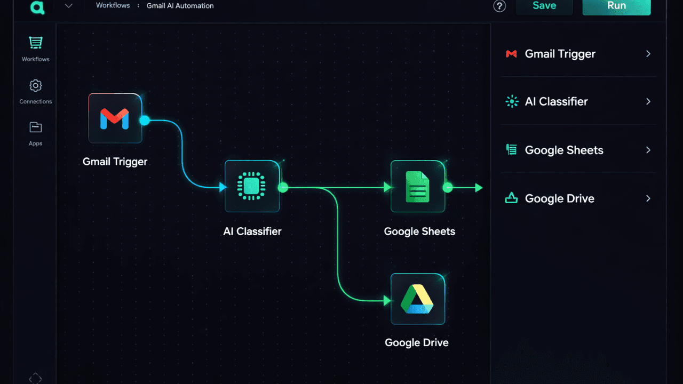
Task: Open the Google Sheets node on canvas
Action: pyautogui.click(x=418, y=187)
